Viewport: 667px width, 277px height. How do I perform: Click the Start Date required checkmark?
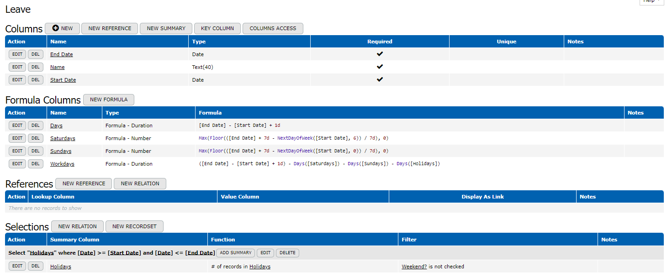tap(380, 79)
